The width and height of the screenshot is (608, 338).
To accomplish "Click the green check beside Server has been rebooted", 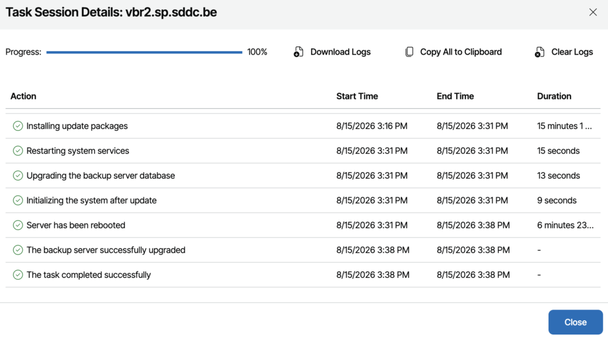I will point(18,225).
